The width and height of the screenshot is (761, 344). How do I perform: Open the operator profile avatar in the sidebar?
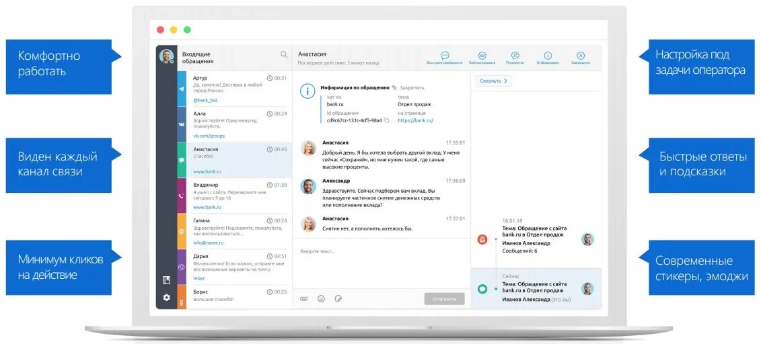click(166, 56)
